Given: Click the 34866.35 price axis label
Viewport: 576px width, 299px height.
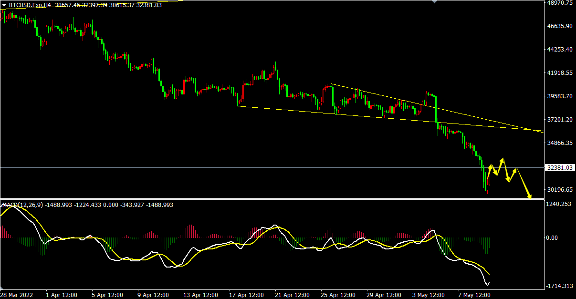Looking at the screenshot, I should [x=559, y=143].
